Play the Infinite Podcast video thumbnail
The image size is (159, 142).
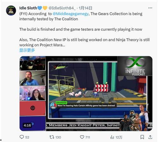coord(86,93)
